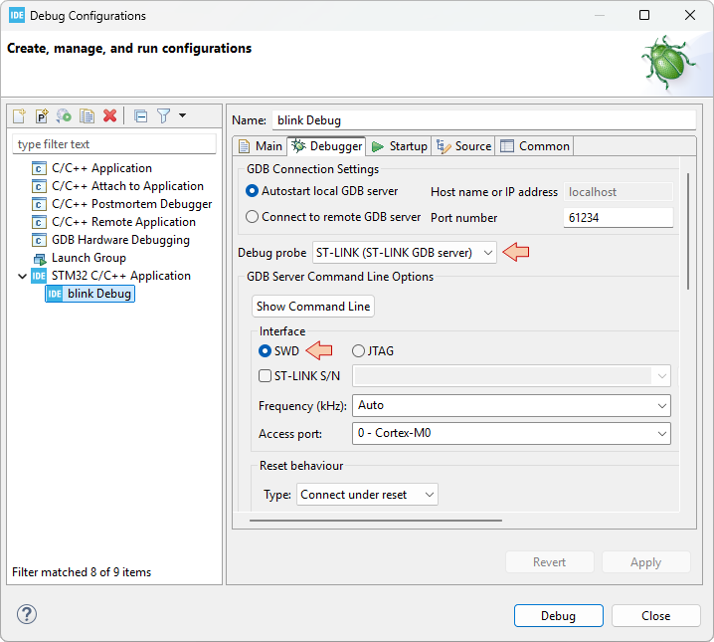Enable the ST-LINK S/N checkbox
Screen dimensions: 714x642
[266, 376]
